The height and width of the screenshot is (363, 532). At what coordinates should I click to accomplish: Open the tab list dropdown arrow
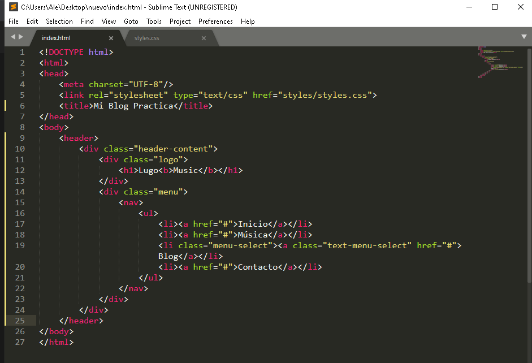coord(524,37)
